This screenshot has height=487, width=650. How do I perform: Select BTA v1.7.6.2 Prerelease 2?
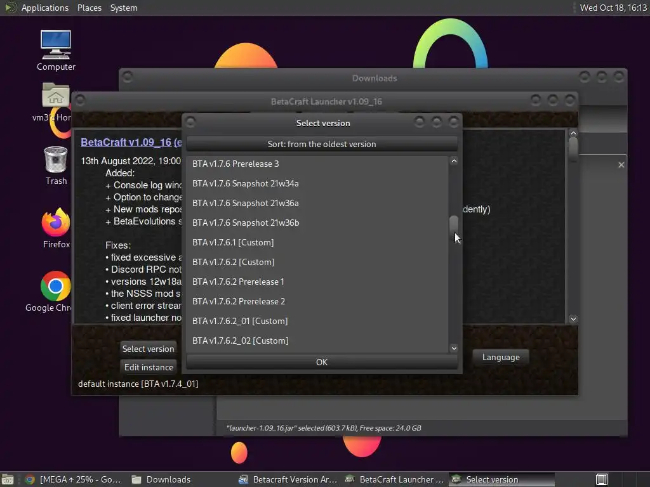[317, 301]
